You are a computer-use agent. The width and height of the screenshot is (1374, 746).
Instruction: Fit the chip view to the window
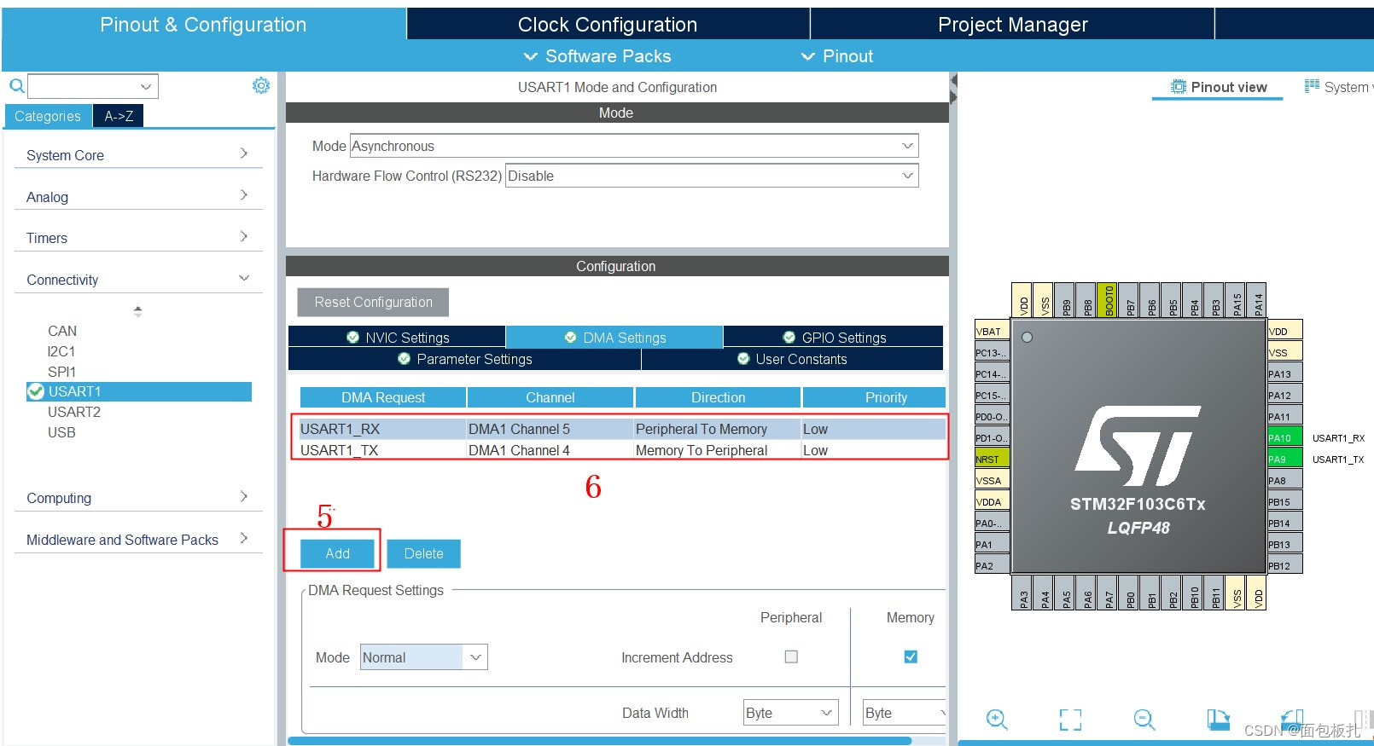tap(1070, 720)
